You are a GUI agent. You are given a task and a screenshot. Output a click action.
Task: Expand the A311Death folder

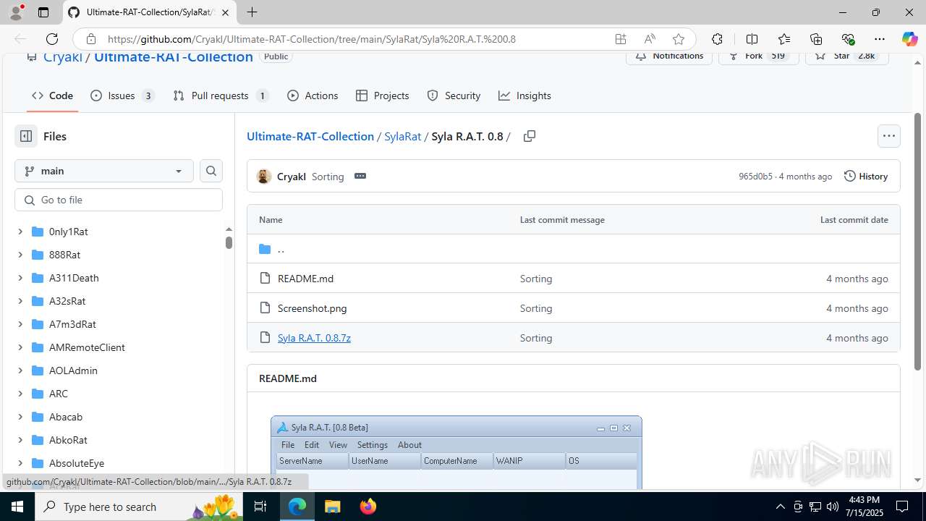pos(20,278)
